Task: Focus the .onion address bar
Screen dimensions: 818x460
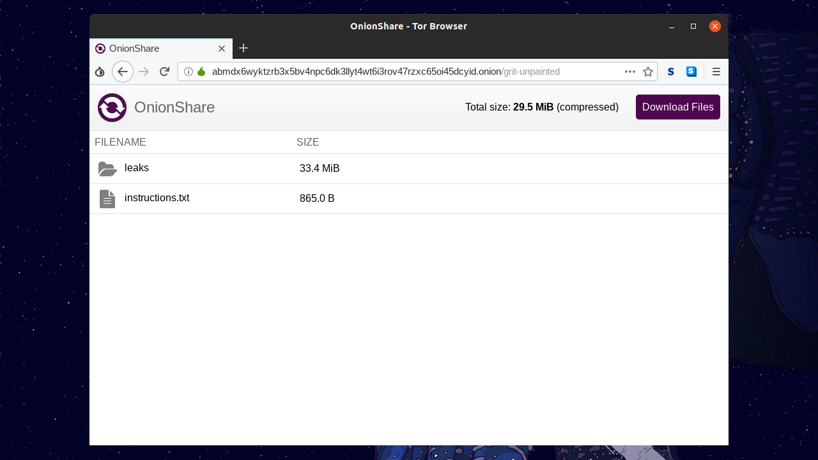Action: (417, 72)
